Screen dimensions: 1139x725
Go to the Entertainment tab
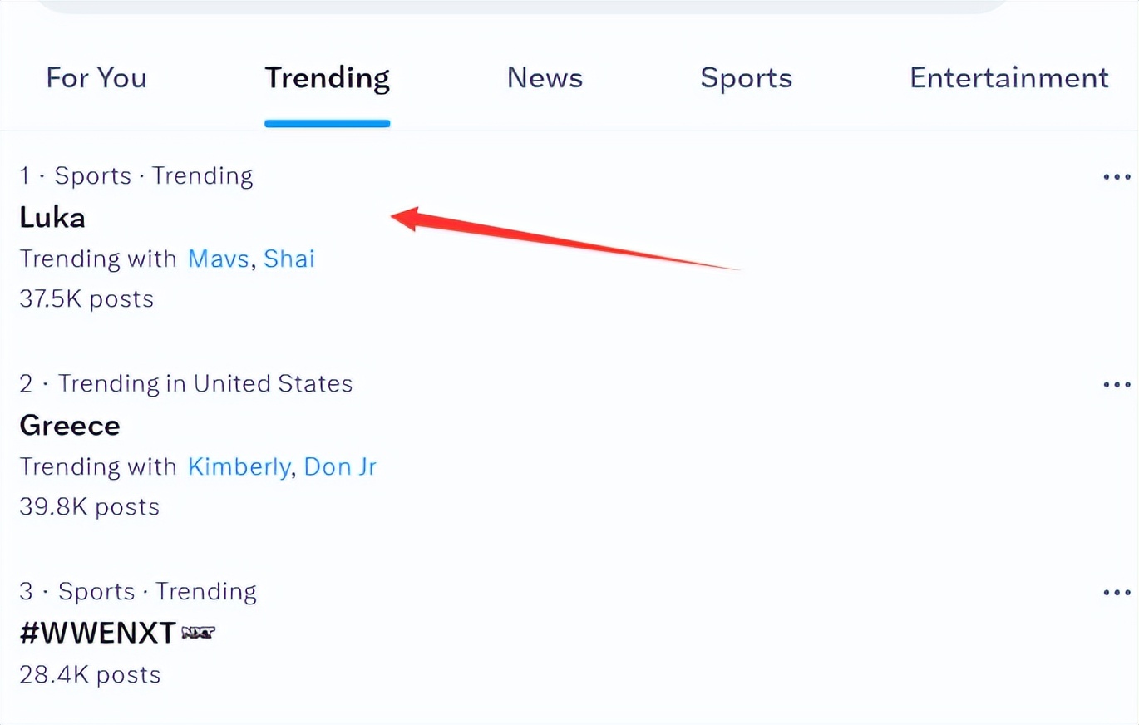pos(1008,78)
